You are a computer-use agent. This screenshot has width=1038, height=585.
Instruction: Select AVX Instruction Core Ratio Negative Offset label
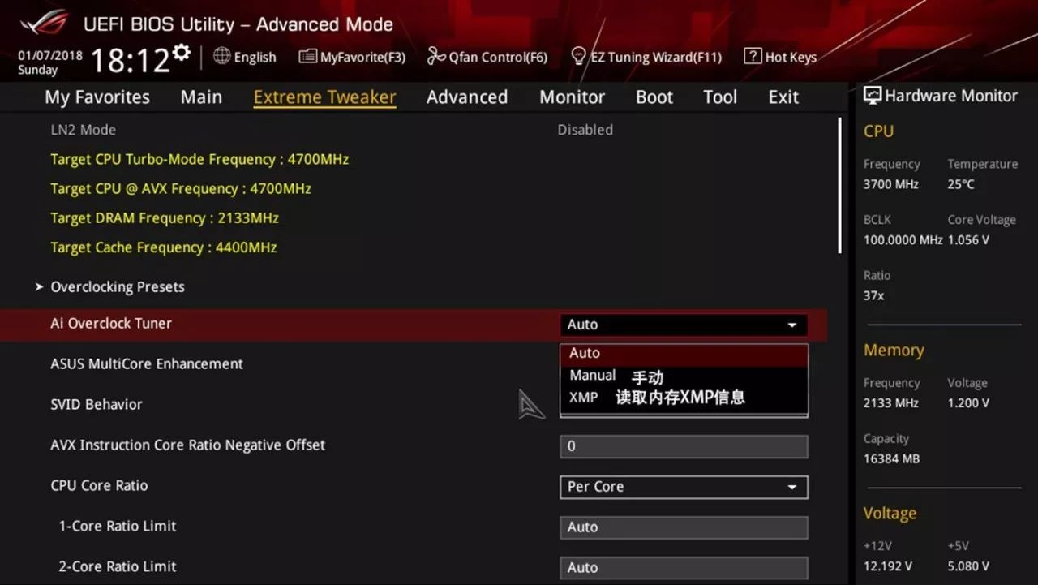click(188, 445)
